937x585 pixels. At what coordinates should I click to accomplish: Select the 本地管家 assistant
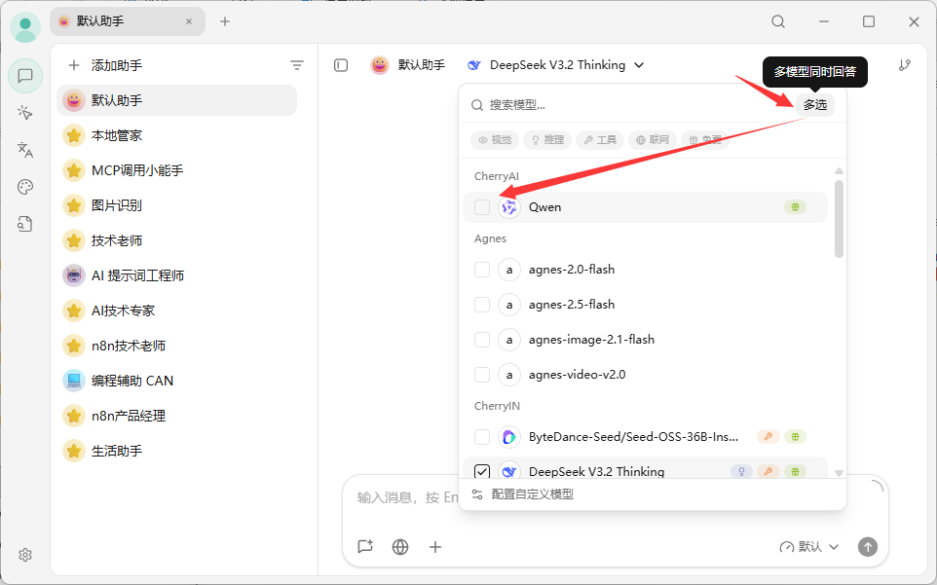[x=177, y=135]
